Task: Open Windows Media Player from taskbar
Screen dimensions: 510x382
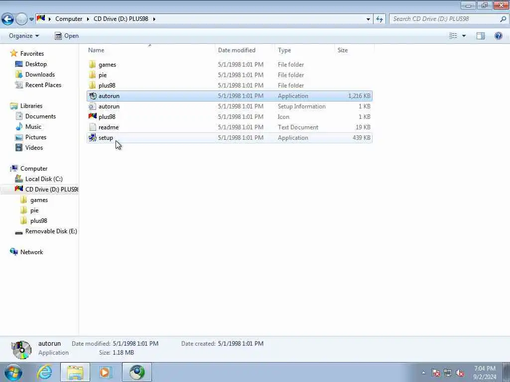Action: pos(105,372)
